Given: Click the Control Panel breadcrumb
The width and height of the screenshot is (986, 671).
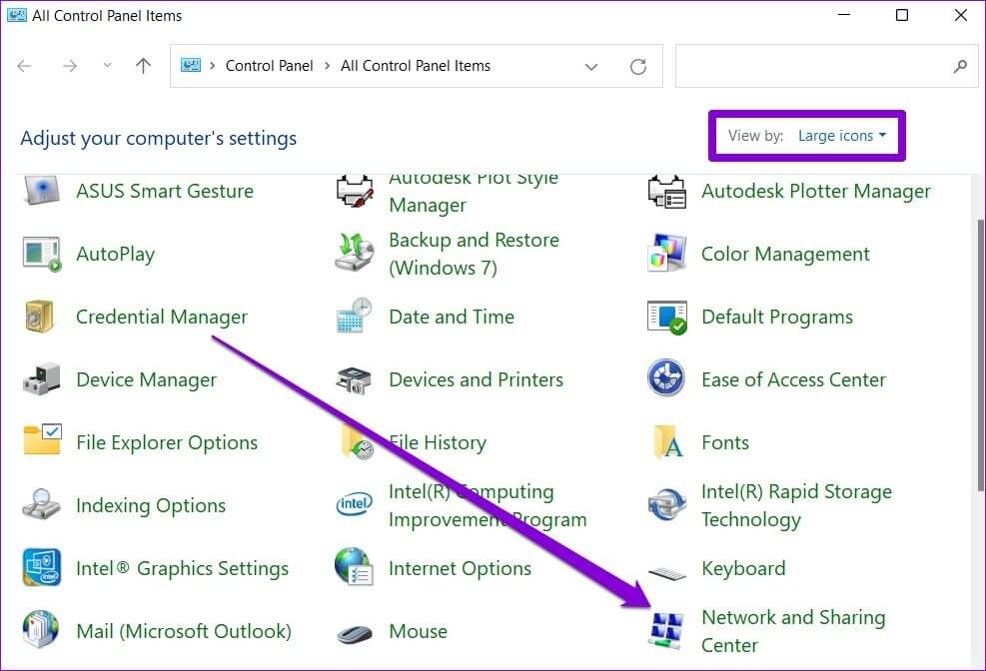Looking at the screenshot, I should pyautogui.click(x=269, y=66).
